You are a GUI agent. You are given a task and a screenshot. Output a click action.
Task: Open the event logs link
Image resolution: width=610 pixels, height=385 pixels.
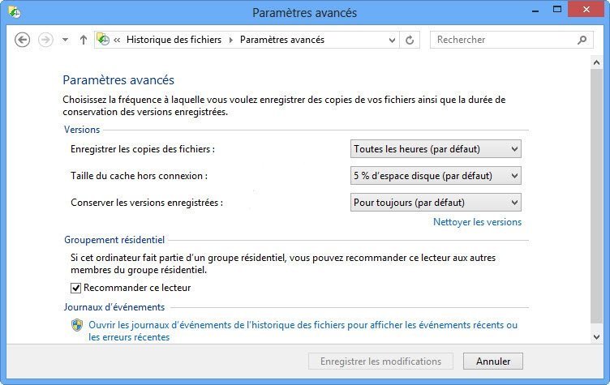coord(303,325)
